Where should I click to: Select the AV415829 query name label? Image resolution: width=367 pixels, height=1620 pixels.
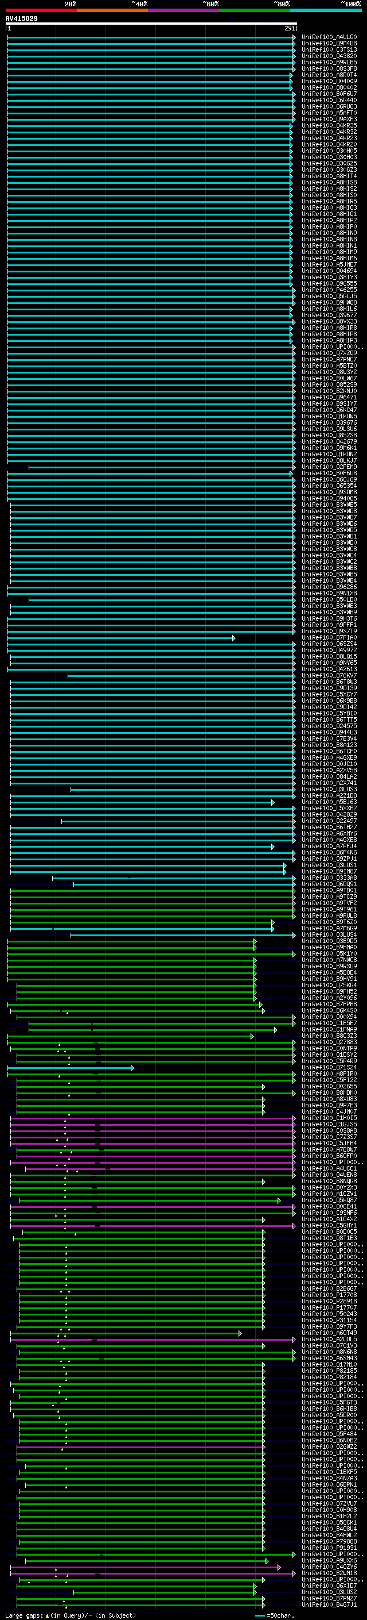[x=21, y=18]
